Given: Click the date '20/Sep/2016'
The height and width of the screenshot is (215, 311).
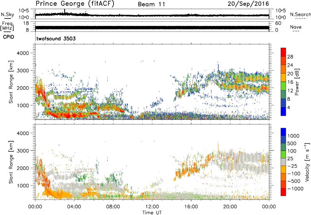Looking at the screenshot, I should click(248, 4).
